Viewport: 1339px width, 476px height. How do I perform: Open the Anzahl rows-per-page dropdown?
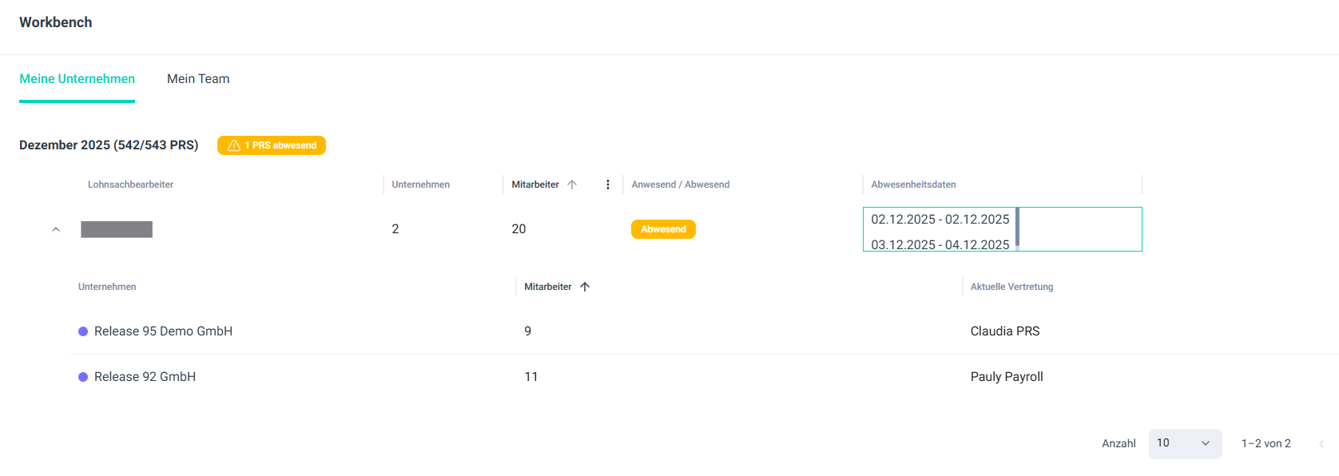point(1184,443)
